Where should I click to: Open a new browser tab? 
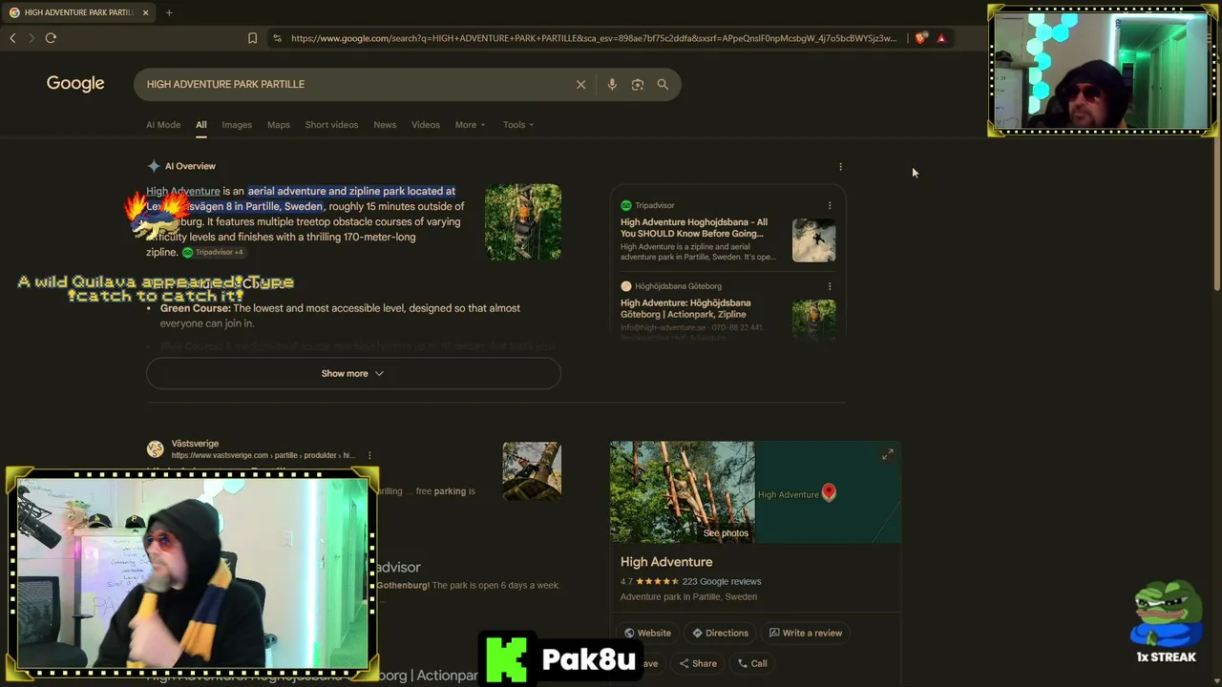(x=169, y=12)
